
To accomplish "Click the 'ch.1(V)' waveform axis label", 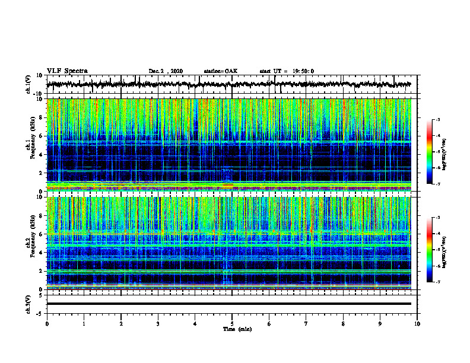I will (28, 84).
